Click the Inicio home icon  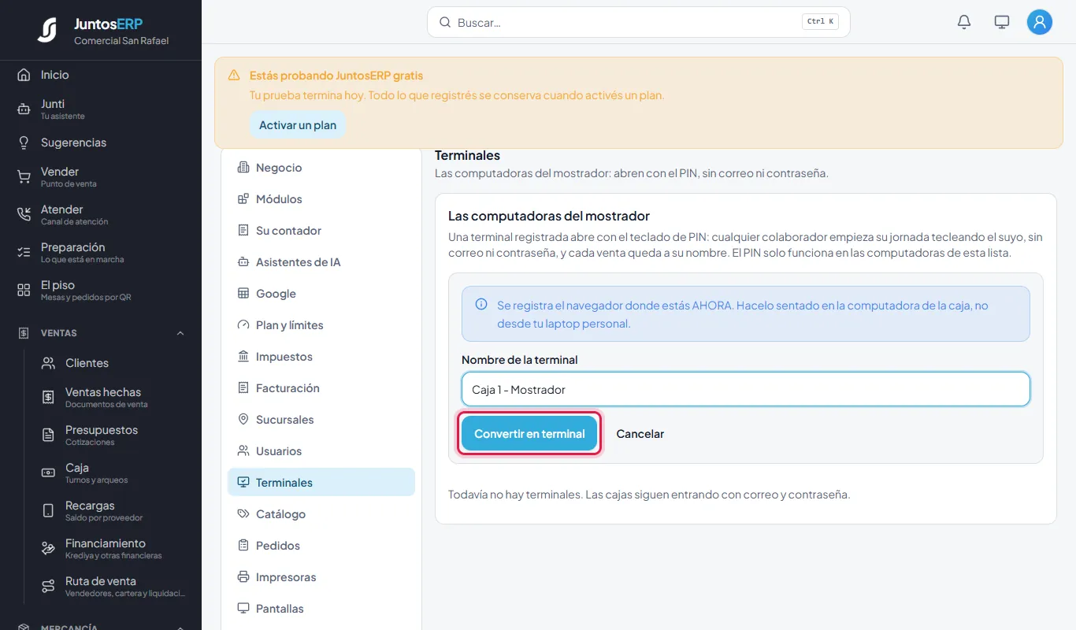pyautogui.click(x=24, y=75)
